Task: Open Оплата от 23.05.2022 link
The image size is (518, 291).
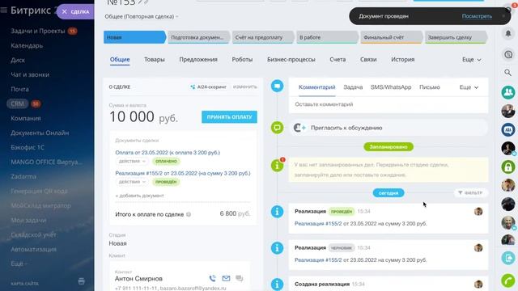Action: 168,153
